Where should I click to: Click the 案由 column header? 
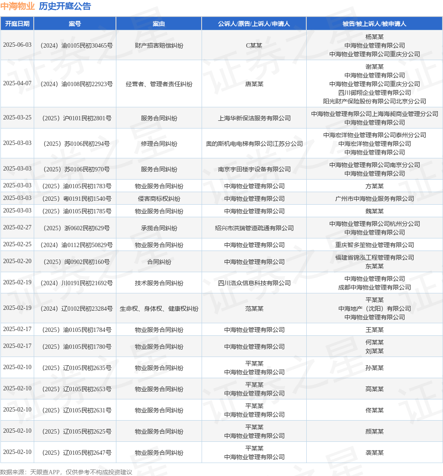coord(159,24)
